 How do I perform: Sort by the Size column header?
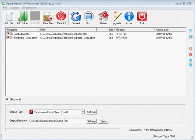[x=105, y=29]
